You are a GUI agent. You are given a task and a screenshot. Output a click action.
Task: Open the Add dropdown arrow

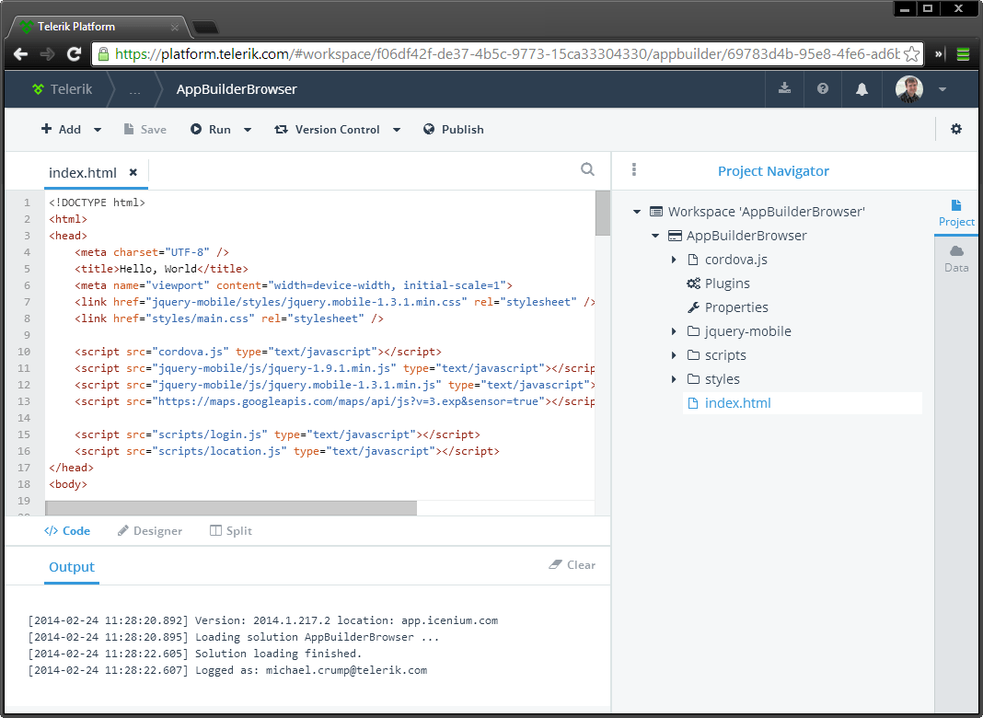click(98, 130)
